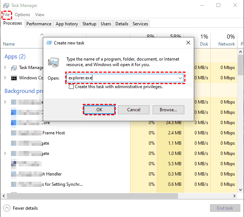Viewport: 244px width, 217px height.
Task: Click the 5.5 MB memory value
Action: 175,164
